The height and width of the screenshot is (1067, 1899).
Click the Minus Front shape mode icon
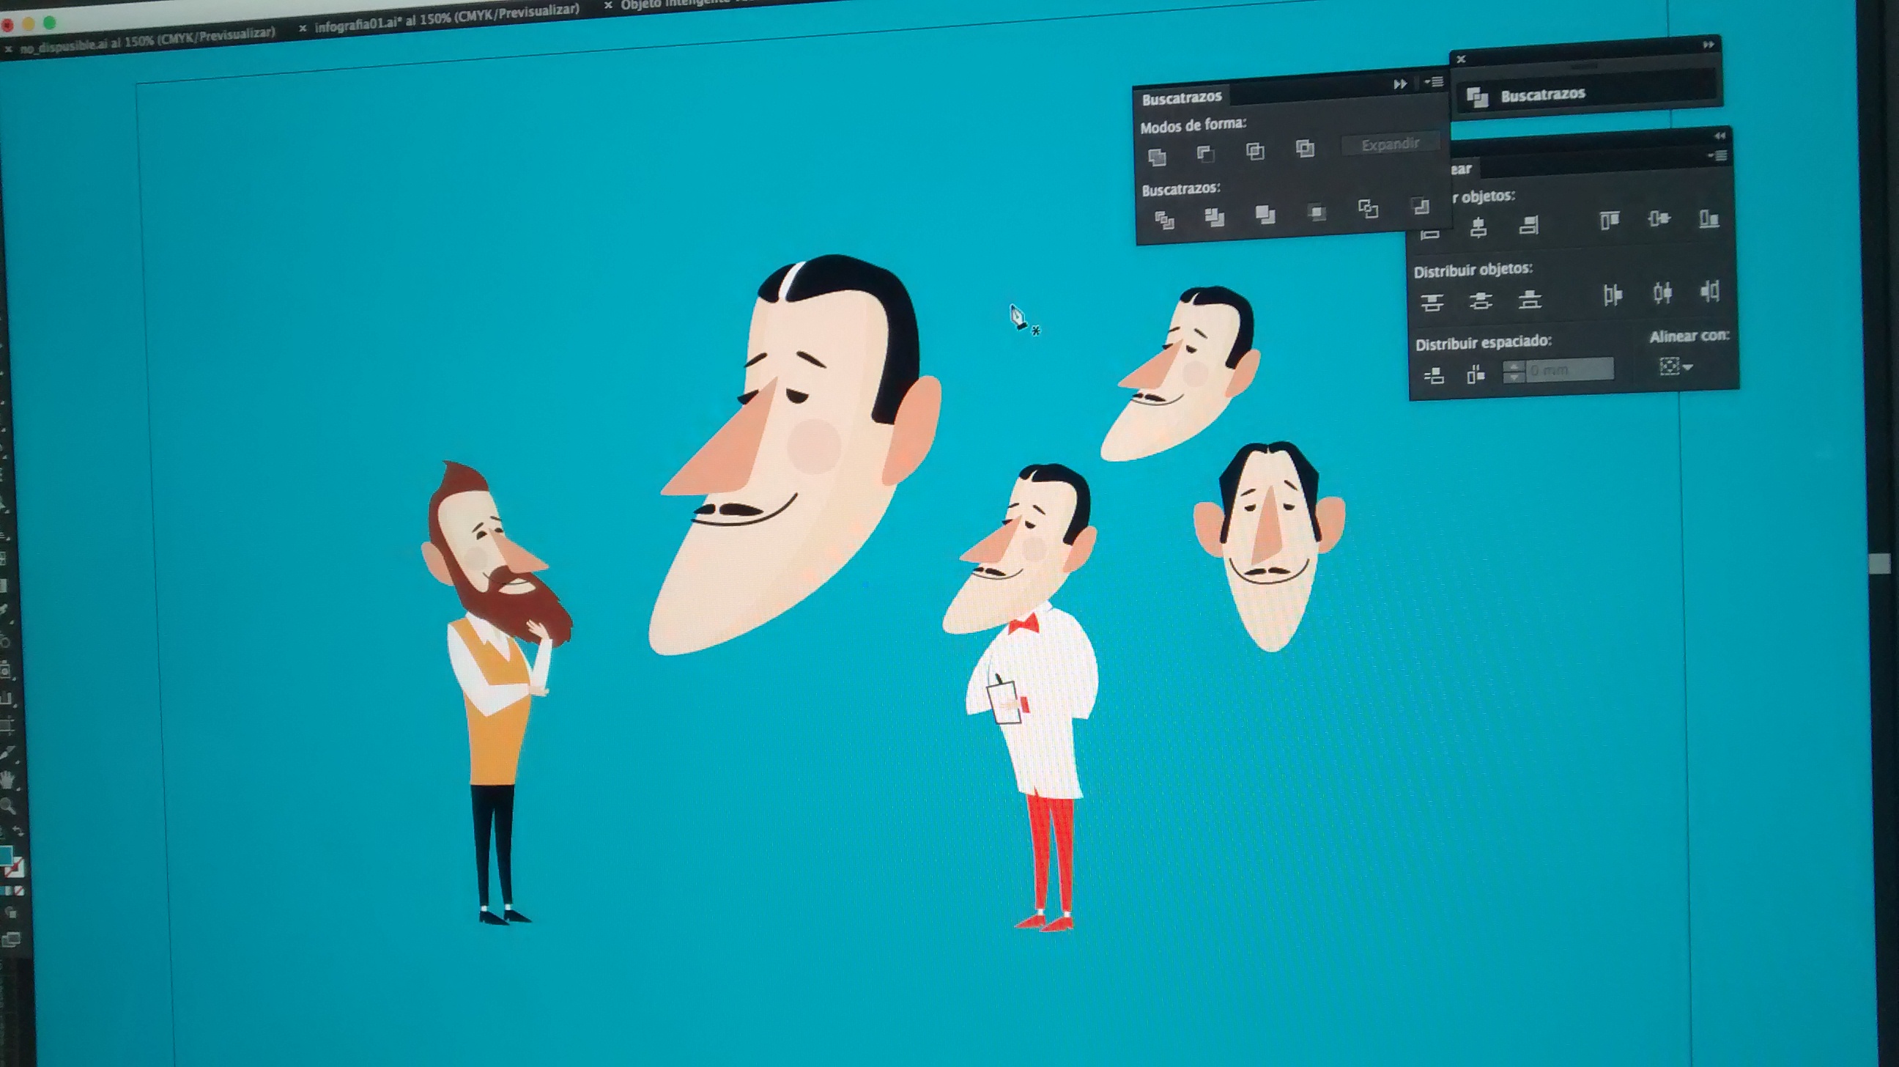[1205, 153]
